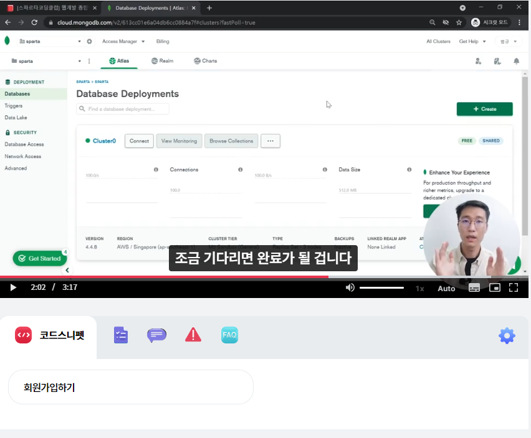Image resolution: width=531 pixels, height=438 pixels.
Task: Open the browser zoom magnifier icon
Action: 432,22
